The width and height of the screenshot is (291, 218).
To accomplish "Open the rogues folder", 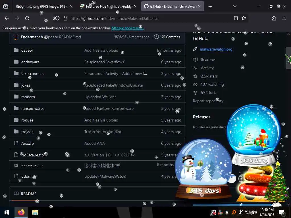I will [x=27, y=120].
